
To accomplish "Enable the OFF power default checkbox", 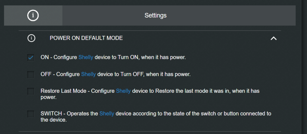I will tap(31, 74).
